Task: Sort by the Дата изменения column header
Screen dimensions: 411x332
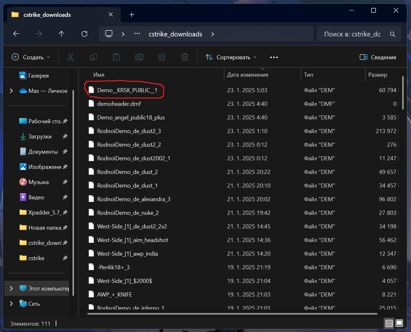Action: 247,75
